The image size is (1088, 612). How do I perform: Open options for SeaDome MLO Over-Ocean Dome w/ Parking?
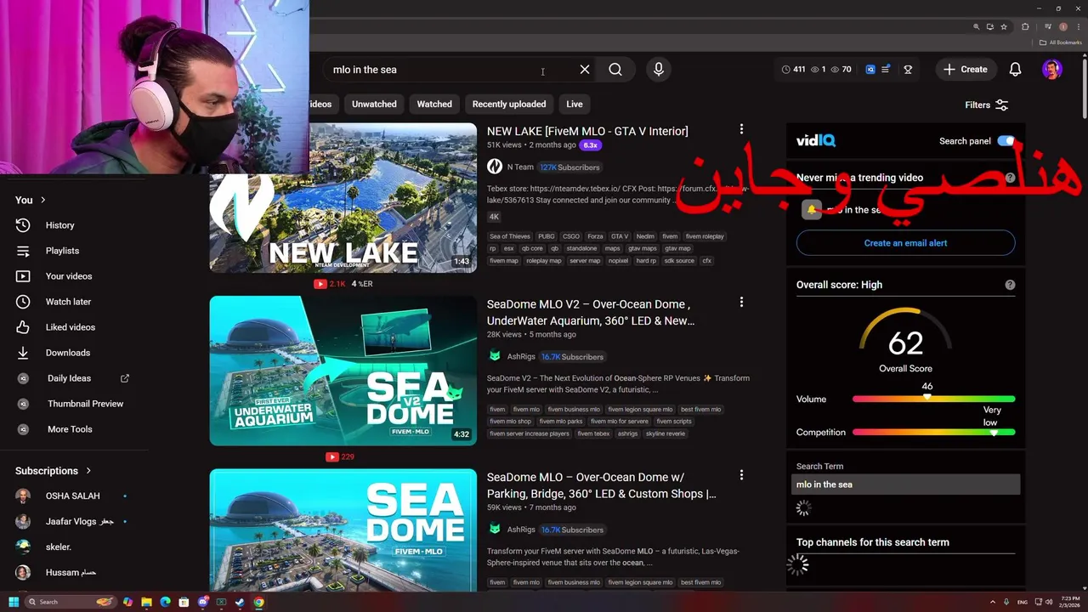(741, 475)
